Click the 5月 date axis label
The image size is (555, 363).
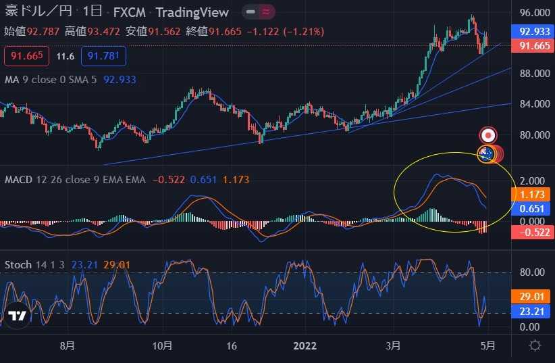(488, 345)
